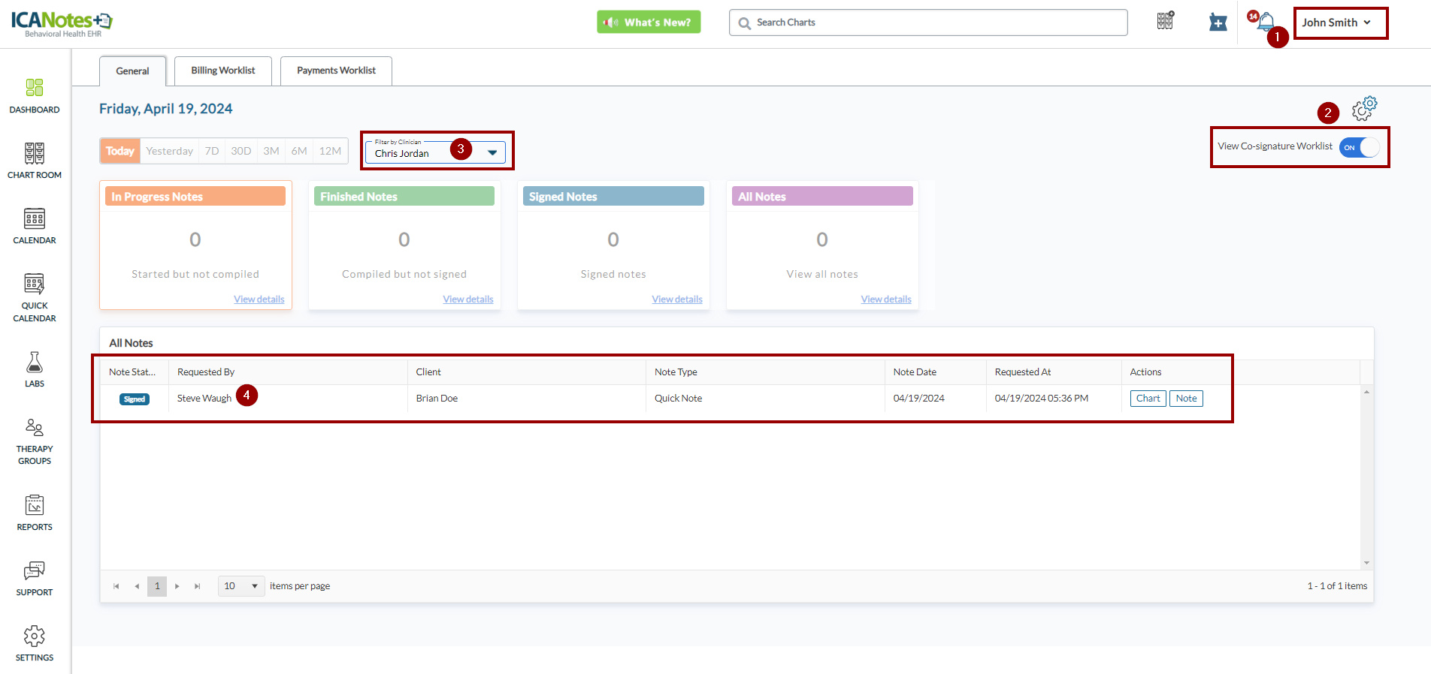Open the Support chat icon

pos(35,578)
